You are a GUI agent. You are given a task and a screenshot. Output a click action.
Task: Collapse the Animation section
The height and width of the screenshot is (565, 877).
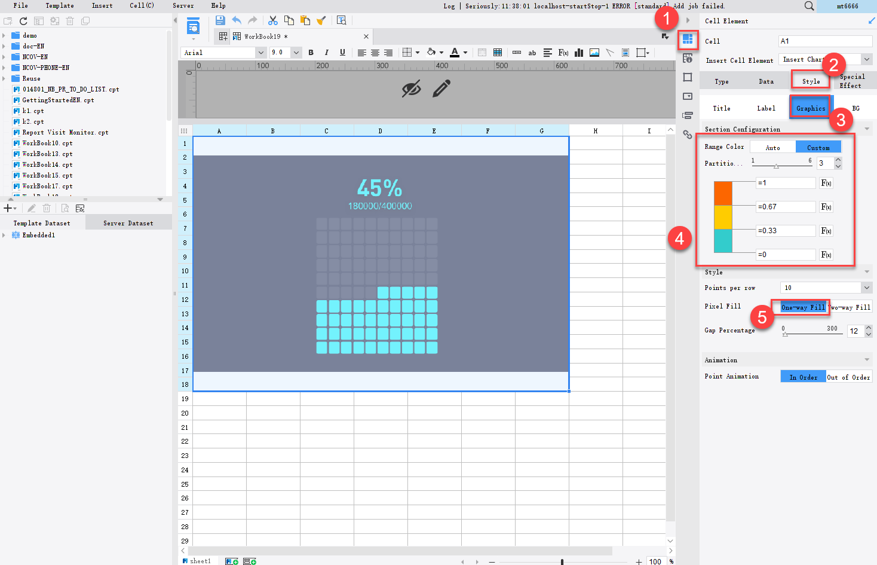coord(867,359)
